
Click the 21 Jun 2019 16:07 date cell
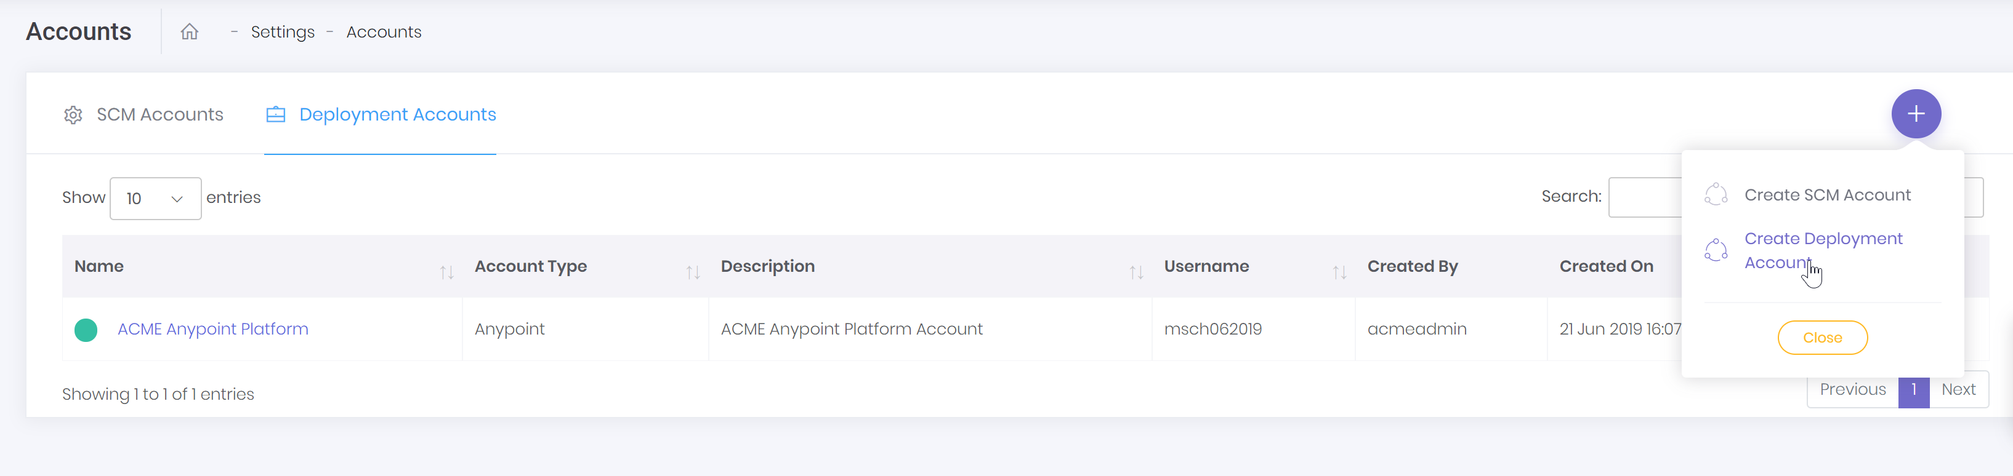point(1620,329)
